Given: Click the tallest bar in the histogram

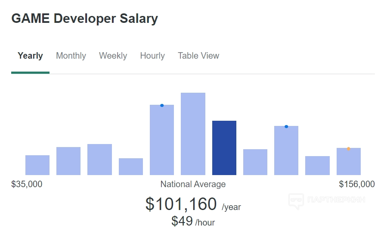Looking at the screenshot, I should (x=193, y=134).
